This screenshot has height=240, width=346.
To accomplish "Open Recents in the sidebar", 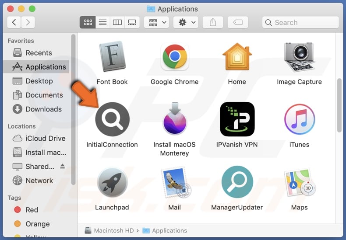I will click(36, 53).
